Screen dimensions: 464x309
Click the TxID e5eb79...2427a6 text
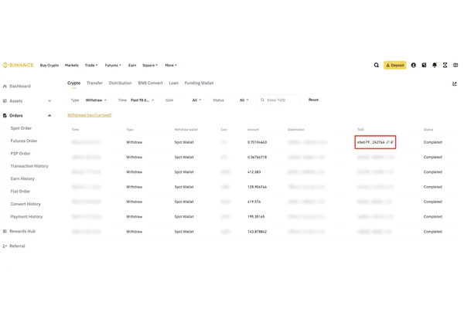[370, 142]
